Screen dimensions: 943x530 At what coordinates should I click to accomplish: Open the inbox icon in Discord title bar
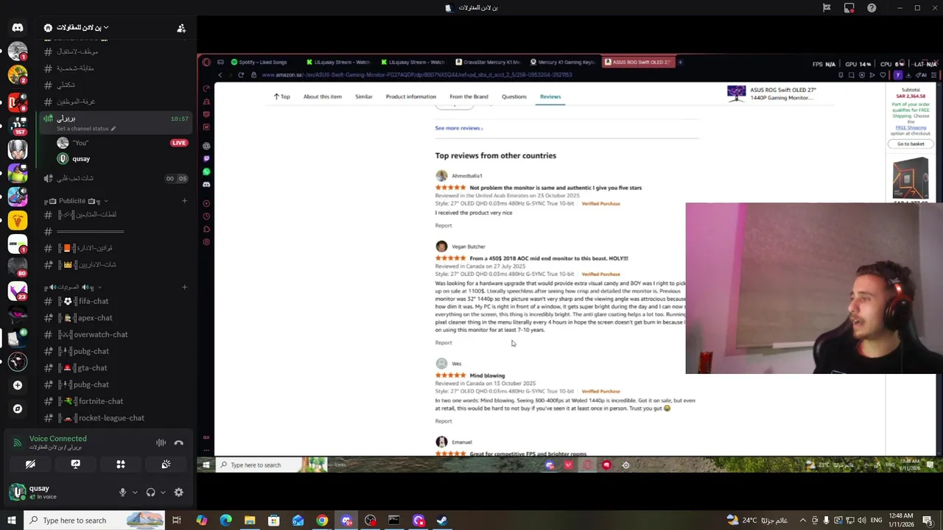(x=849, y=8)
